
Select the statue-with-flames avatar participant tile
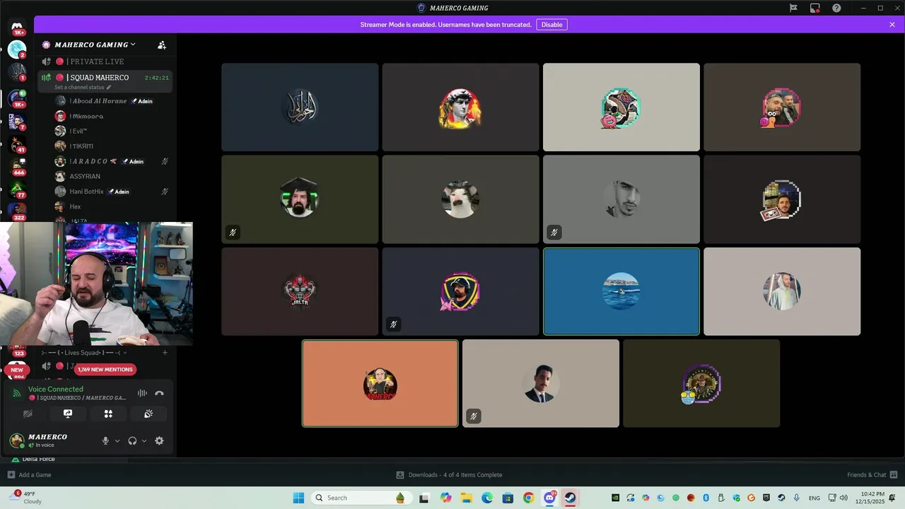pyautogui.click(x=460, y=107)
